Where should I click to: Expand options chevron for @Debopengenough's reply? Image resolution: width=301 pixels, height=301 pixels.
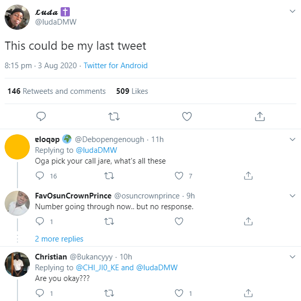point(293,139)
